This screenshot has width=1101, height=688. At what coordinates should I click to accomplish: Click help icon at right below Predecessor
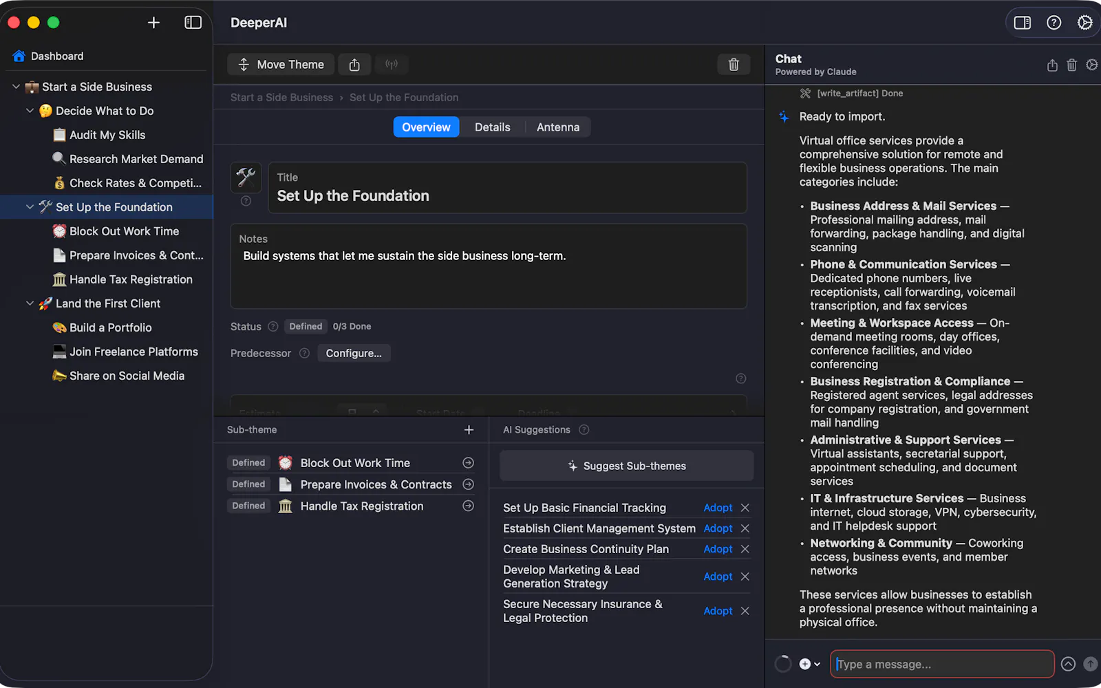pyautogui.click(x=740, y=378)
